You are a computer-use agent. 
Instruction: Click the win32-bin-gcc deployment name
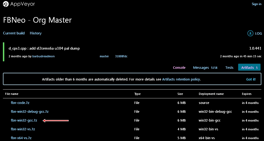(x=210, y=120)
